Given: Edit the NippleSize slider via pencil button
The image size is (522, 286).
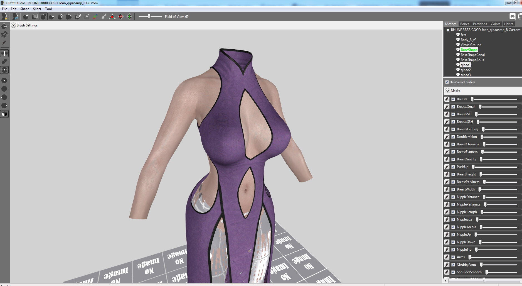Looking at the screenshot, I should 447,219.
